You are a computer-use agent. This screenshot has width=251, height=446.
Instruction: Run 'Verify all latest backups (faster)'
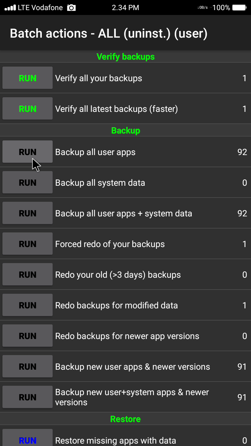(28, 109)
